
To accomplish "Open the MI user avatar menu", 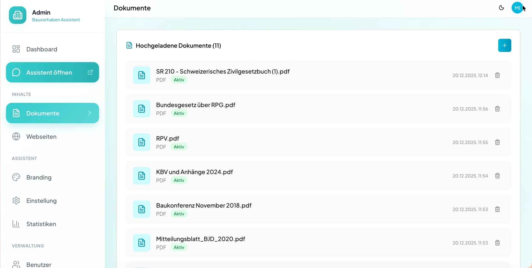I will [517, 8].
